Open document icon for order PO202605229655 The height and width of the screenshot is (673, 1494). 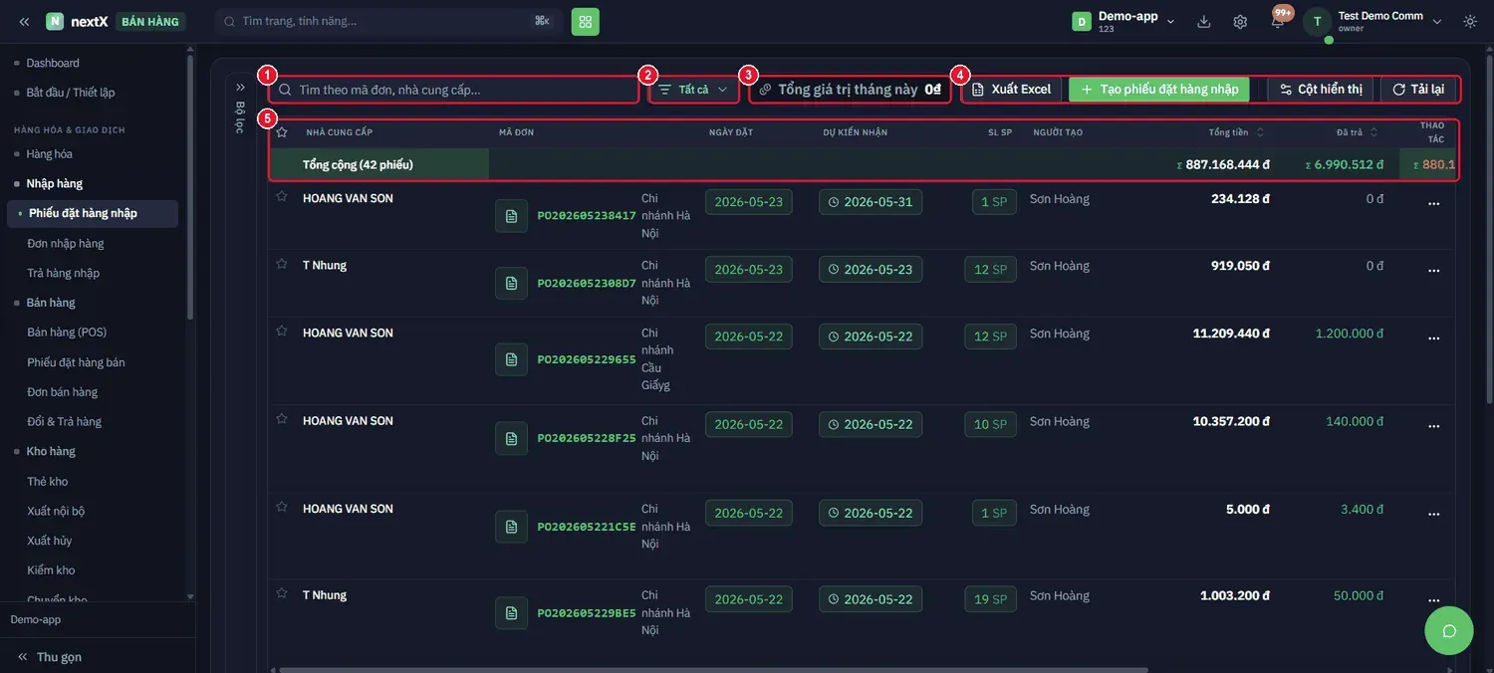(x=511, y=359)
